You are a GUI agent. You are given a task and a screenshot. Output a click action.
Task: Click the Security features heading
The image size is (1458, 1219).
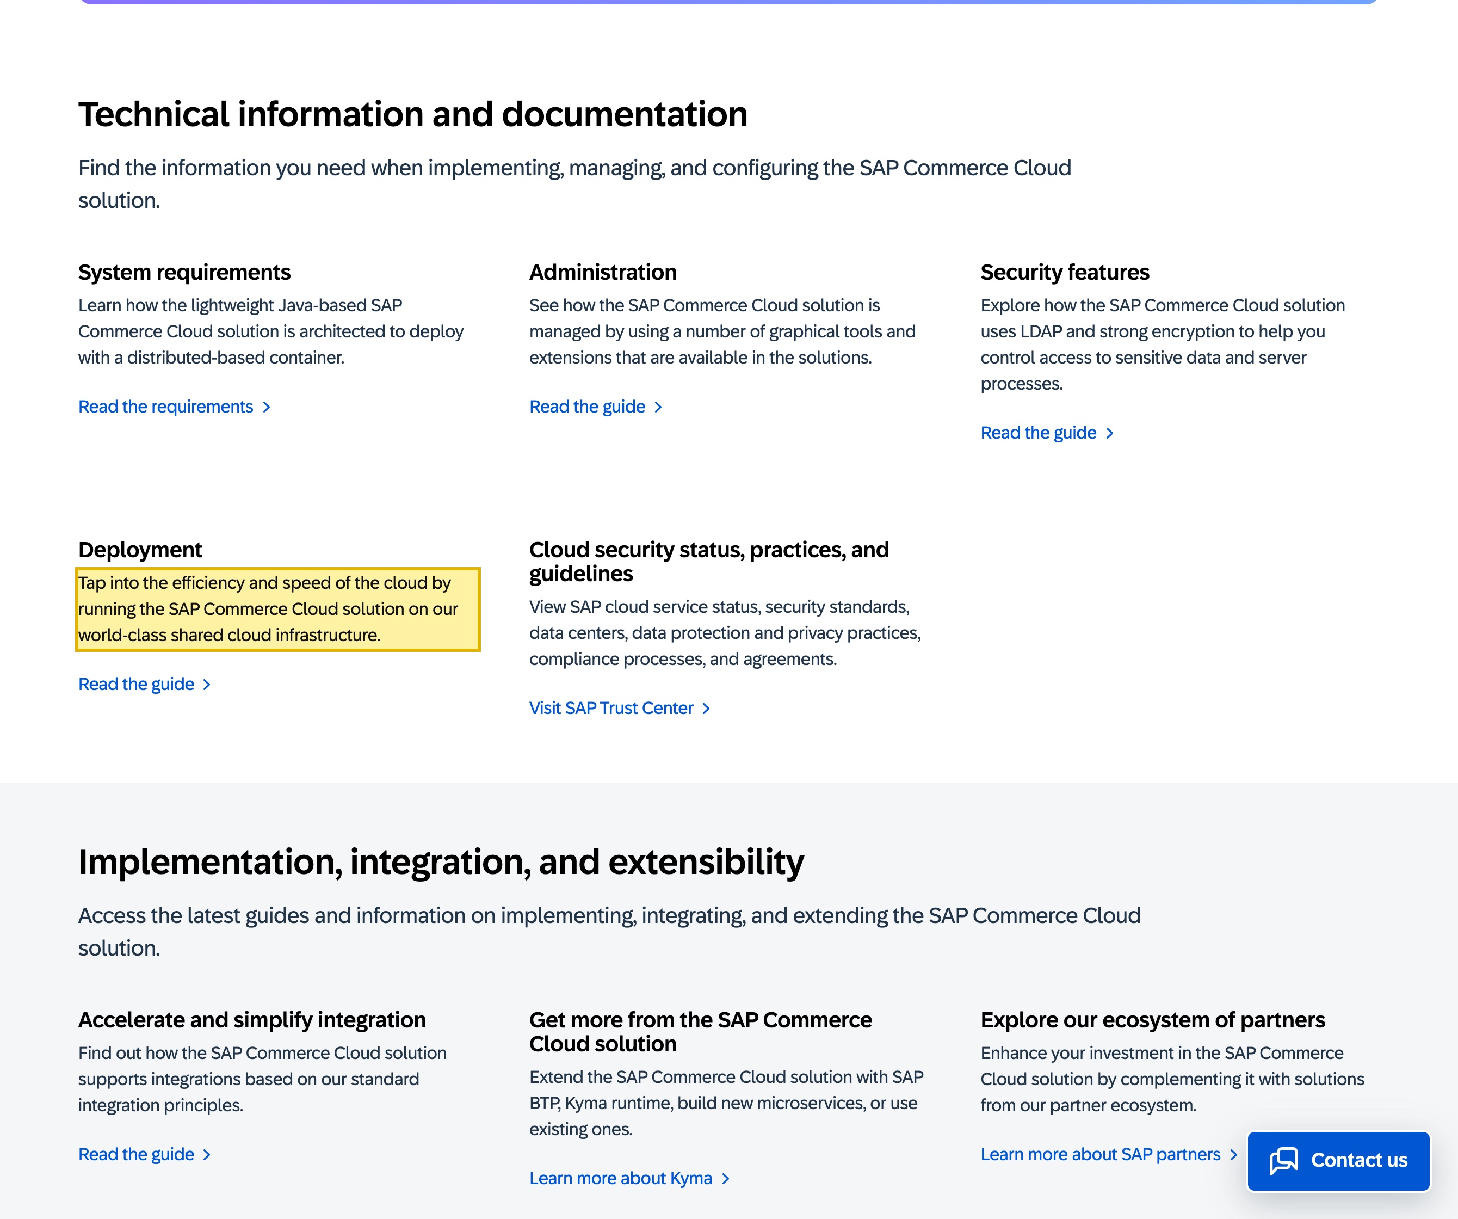(1064, 272)
